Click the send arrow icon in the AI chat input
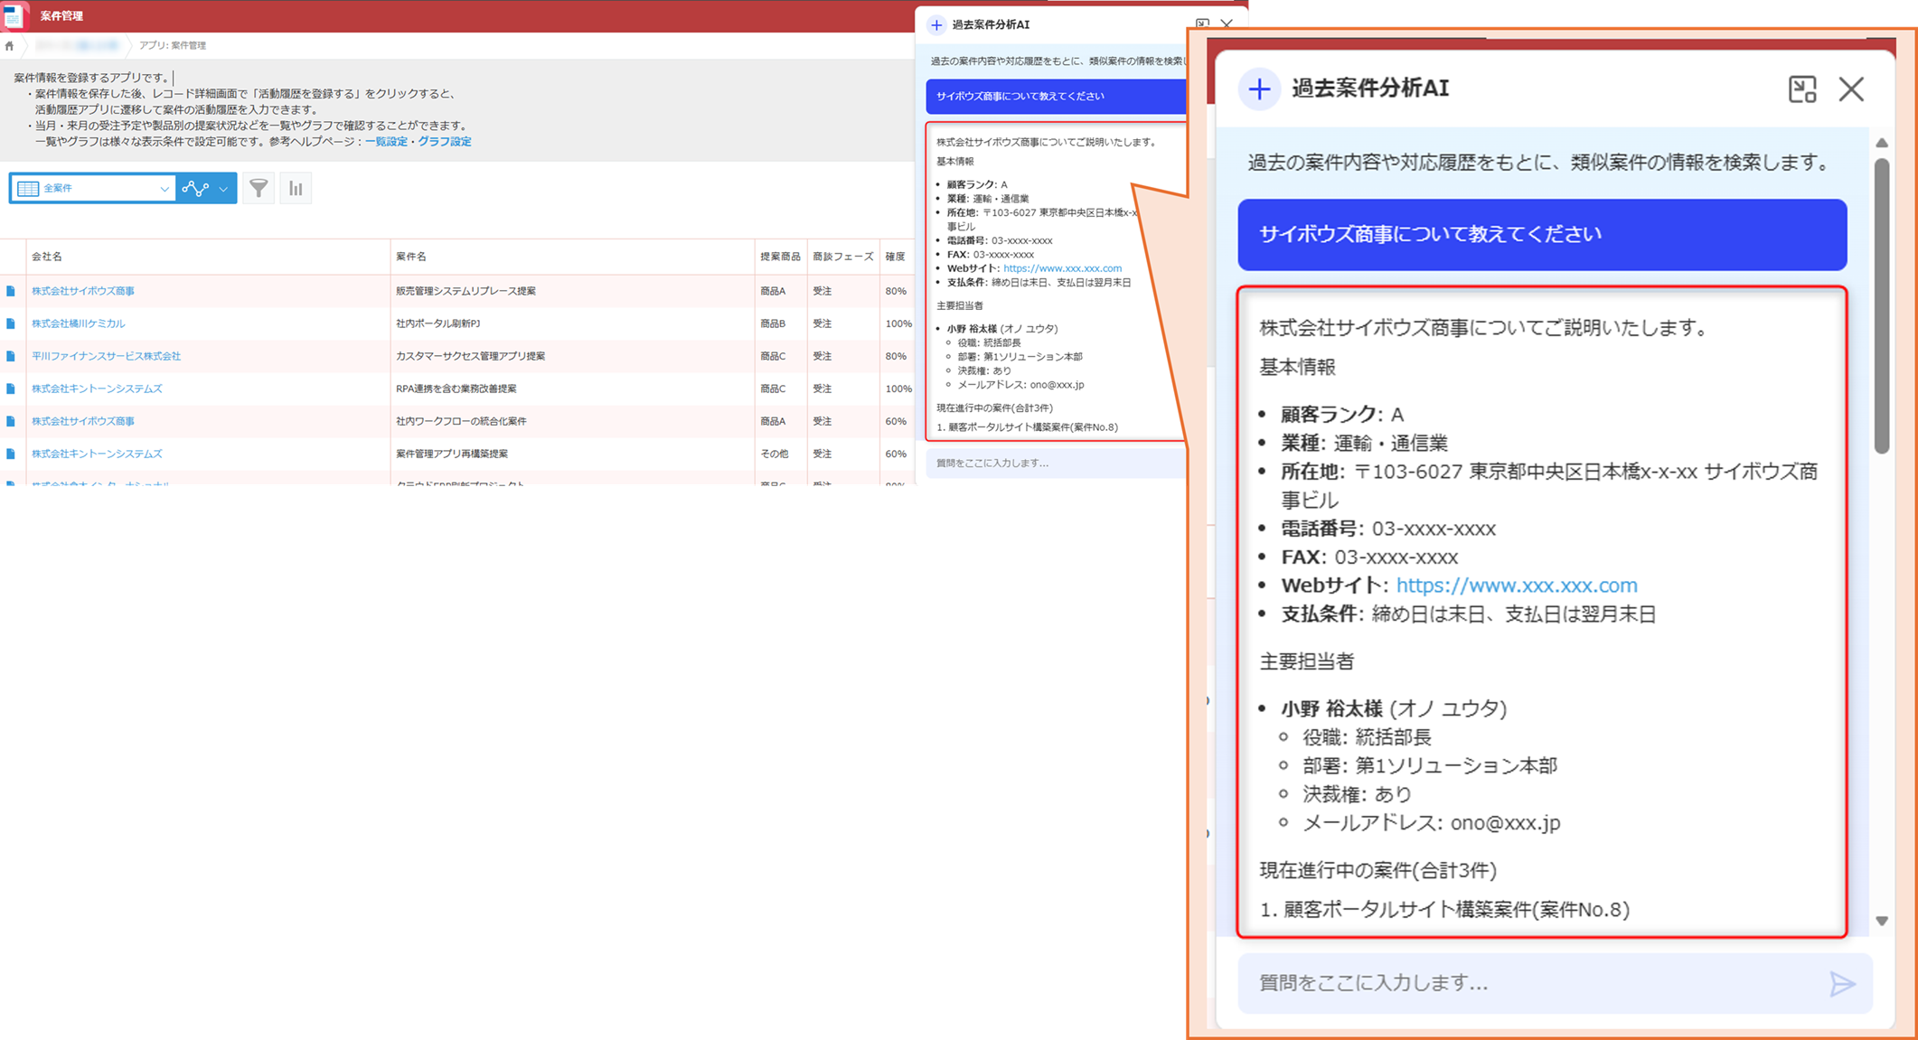Image resolution: width=1918 pixels, height=1040 pixels. pyautogui.click(x=1841, y=983)
